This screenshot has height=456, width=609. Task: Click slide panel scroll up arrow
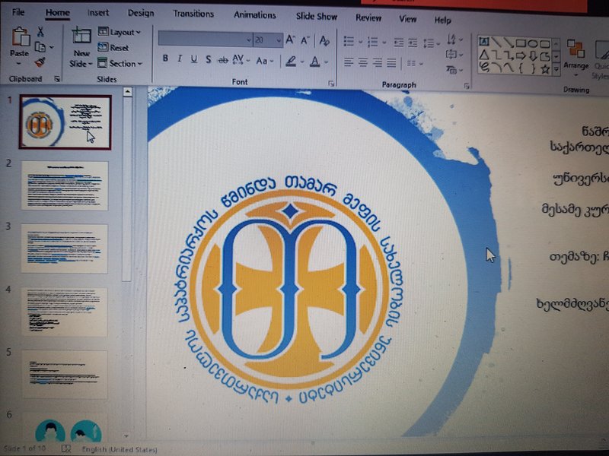tap(127, 92)
